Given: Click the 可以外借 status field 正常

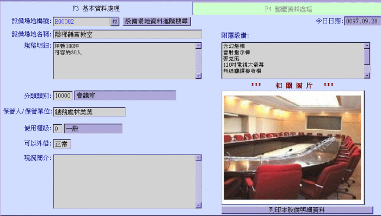Looking at the screenshot, I should click(62, 144).
